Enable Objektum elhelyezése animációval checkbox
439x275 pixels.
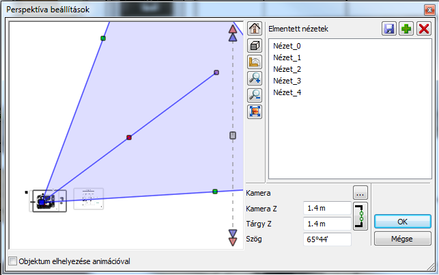(13, 261)
